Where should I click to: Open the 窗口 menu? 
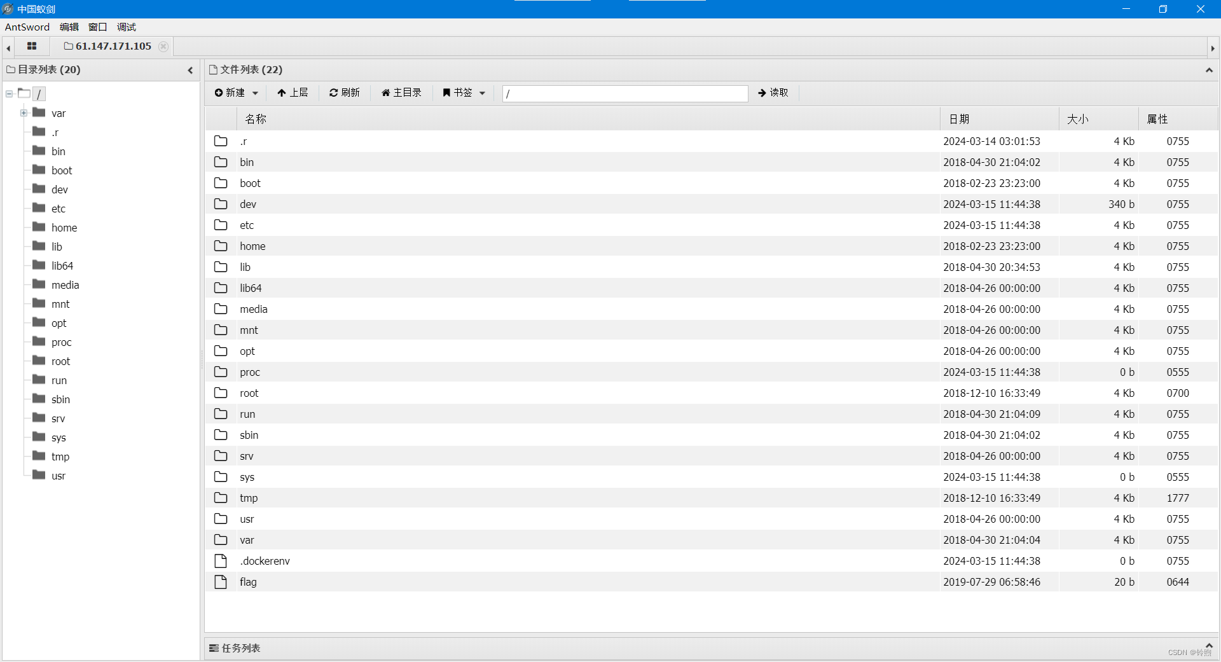pyautogui.click(x=97, y=27)
